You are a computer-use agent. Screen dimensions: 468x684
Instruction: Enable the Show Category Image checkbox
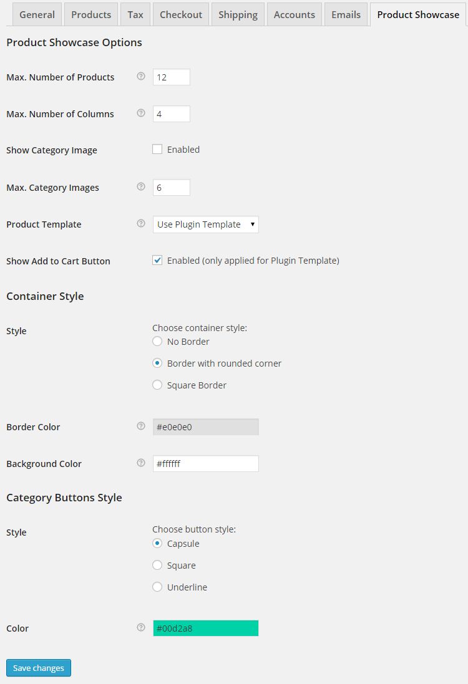point(157,150)
